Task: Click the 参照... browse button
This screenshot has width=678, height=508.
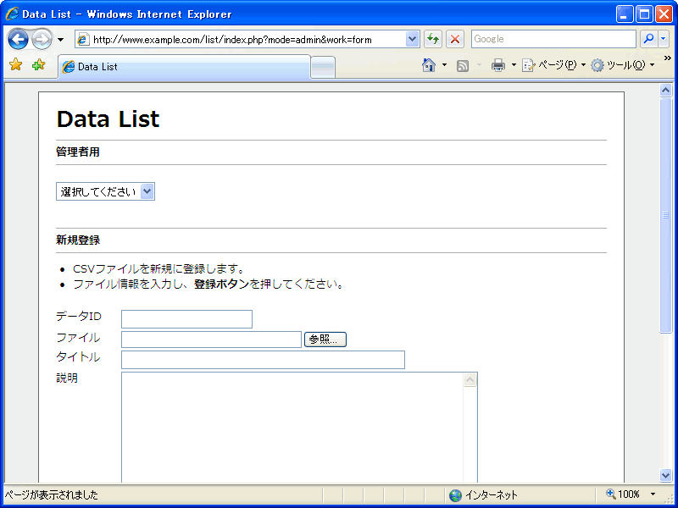Action: point(325,340)
